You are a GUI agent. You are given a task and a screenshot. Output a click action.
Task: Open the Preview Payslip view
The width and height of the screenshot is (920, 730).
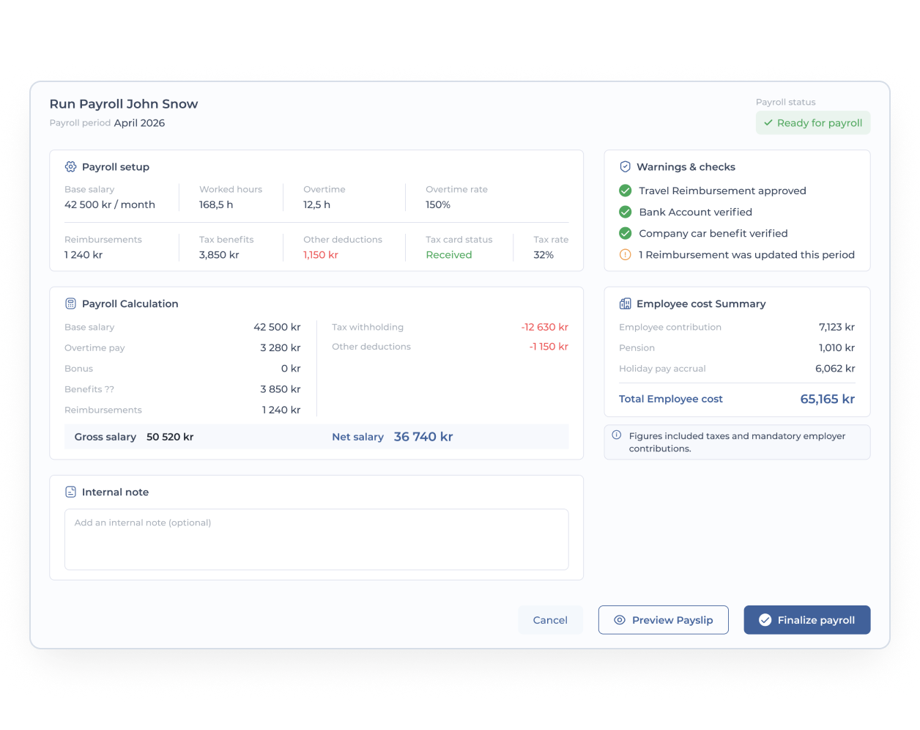(664, 620)
